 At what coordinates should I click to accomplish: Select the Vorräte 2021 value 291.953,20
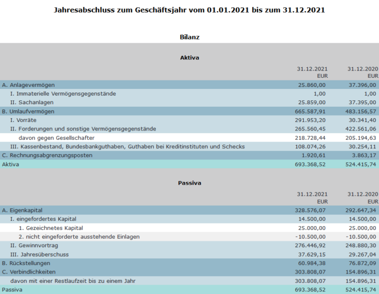(310, 120)
